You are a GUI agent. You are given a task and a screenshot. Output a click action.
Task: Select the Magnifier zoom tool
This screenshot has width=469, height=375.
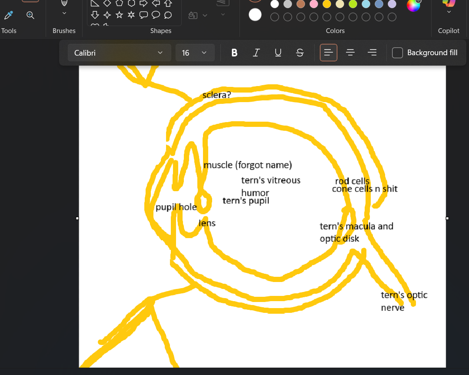click(x=30, y=15)
